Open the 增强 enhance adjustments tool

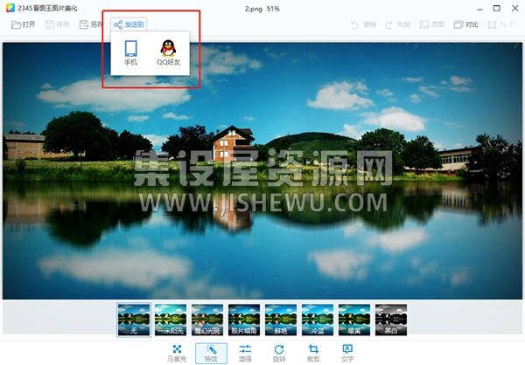click(245, 354)
